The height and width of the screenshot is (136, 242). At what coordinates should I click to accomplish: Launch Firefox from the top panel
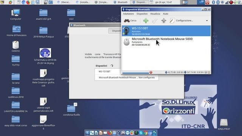[28, 2]
